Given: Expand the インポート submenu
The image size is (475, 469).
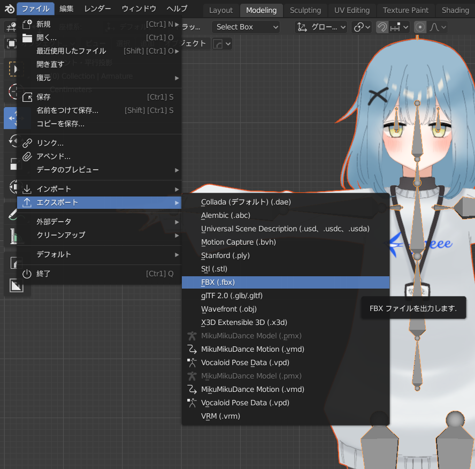Looking at the screenshot, I should (64, 188).
